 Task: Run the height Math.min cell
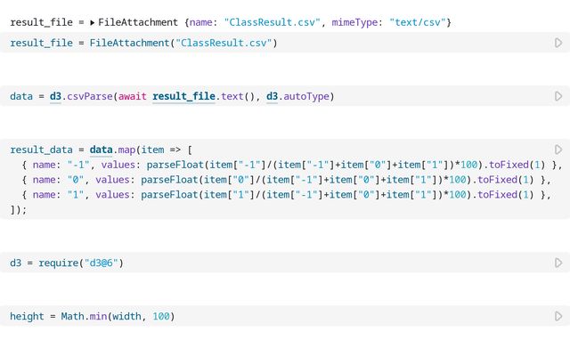click(x=558, y=317)
